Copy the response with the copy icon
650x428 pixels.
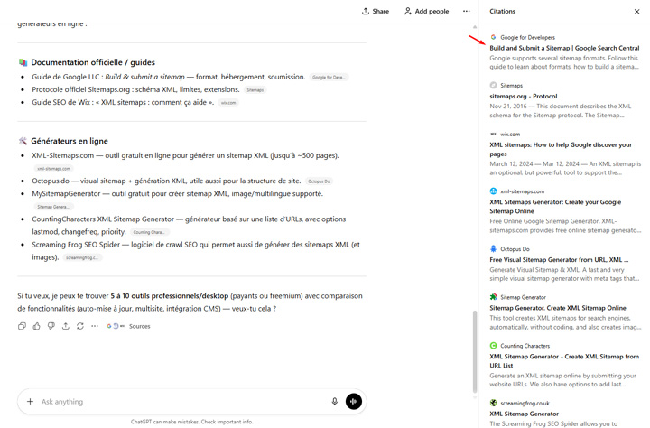tap(22, 326)
